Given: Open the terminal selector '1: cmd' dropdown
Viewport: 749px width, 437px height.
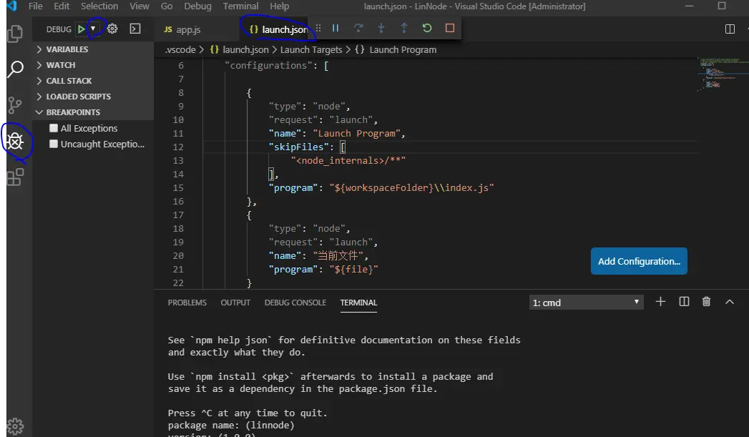Looking at the screenshot, I should tap(586, 303).
